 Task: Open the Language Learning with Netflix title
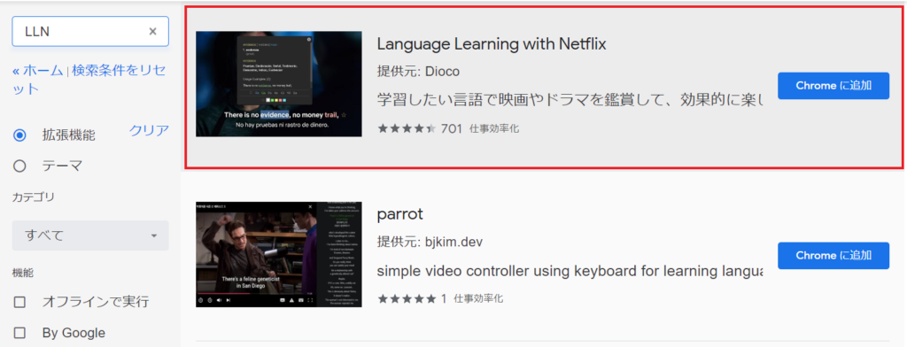[x=491, y=44]
